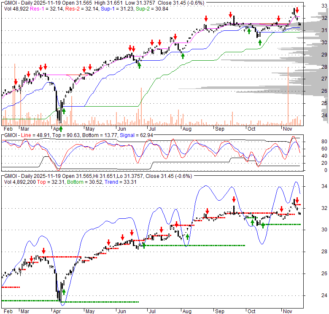329x314 pixels.
Task: Click the 'Res-2 = 32.14' legend value
Action: tap(82, 9)
